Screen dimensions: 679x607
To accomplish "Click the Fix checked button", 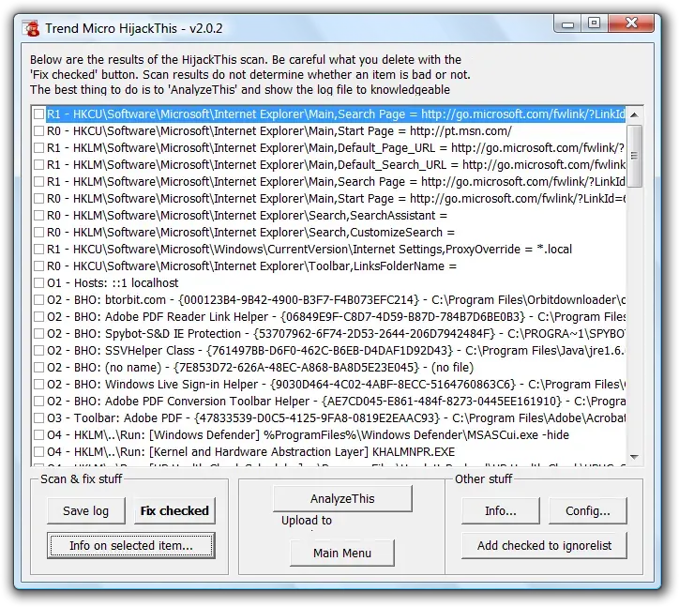I will click(174, 510).
